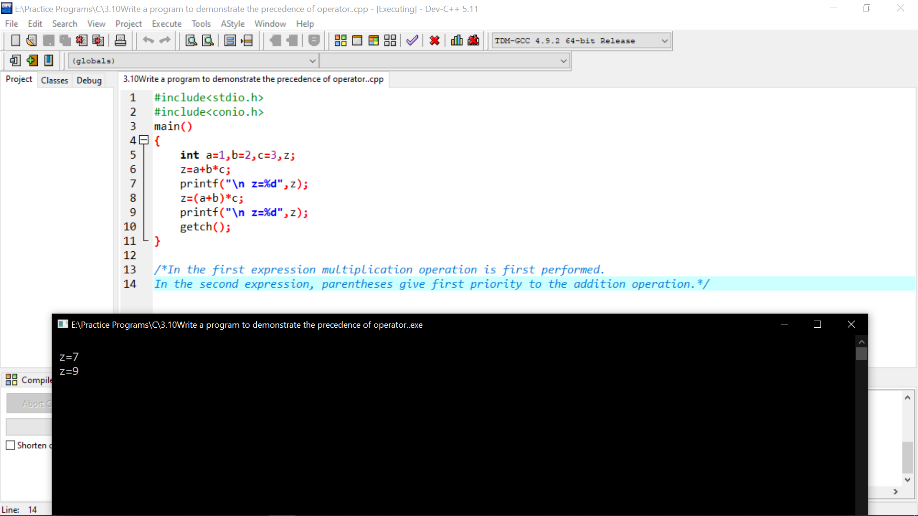Click the Insert icon with green plus
This screenshot has height=516, width=918.
coord(32,61)
